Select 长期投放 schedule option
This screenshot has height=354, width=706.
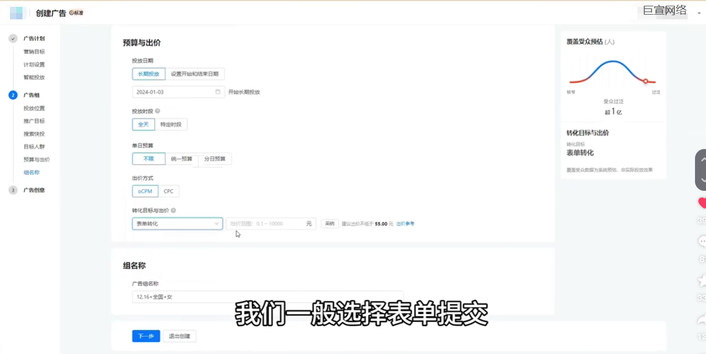coord(149,74)
